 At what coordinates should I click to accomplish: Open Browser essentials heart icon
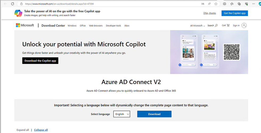click(x=247, y=4)
